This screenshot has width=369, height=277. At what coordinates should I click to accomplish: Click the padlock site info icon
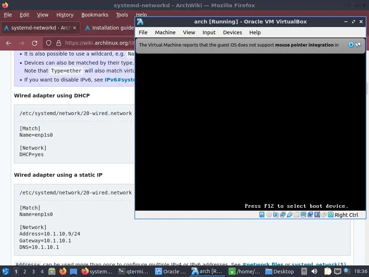tap(59, 43)
